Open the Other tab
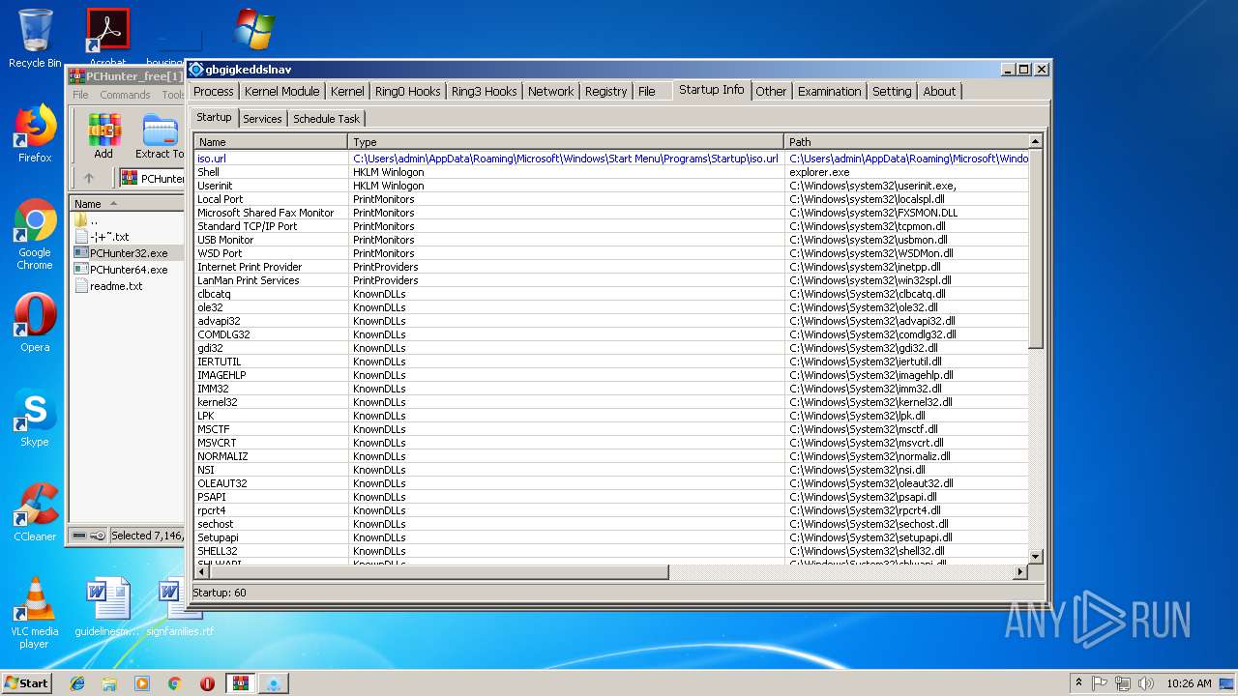1238x696 pixels. (771, 91)
